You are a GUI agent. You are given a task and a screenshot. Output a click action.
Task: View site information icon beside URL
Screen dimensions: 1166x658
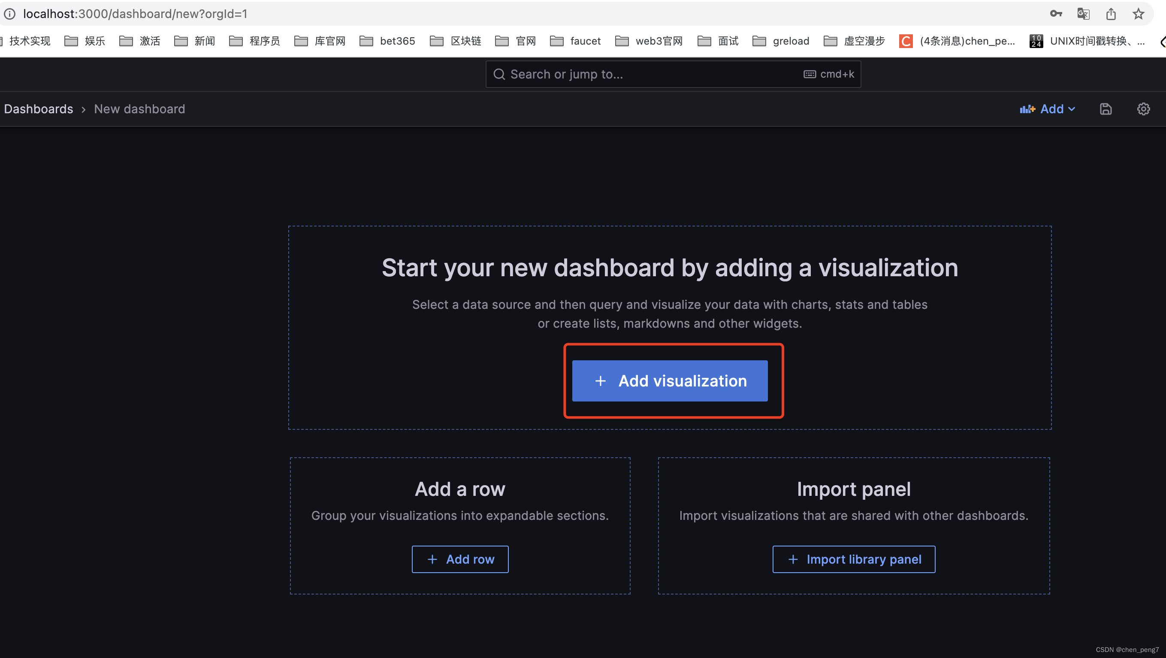click(9, 14)
